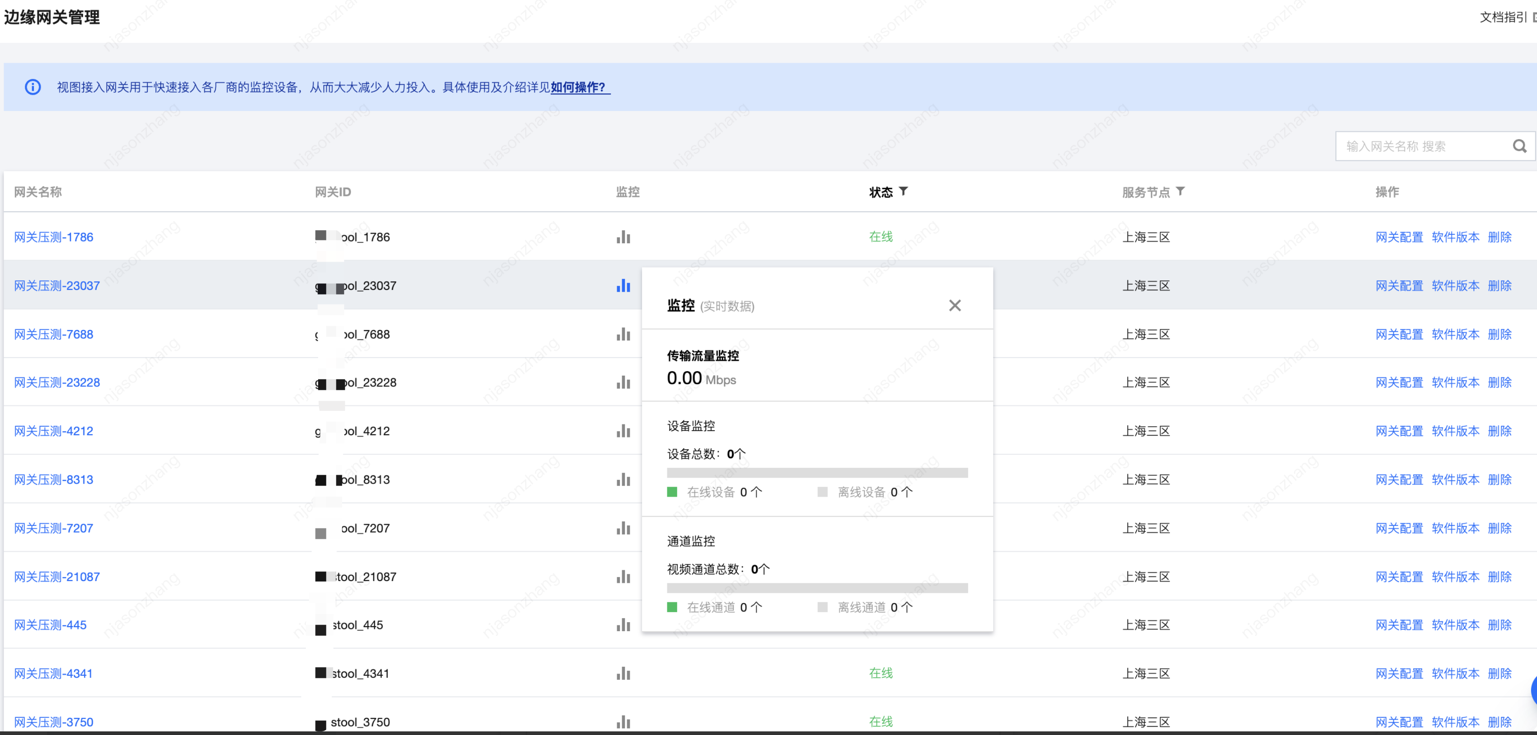1537x735 pixels.
Task: Open the 服务节点 column filter
Action: point(1180,191)
